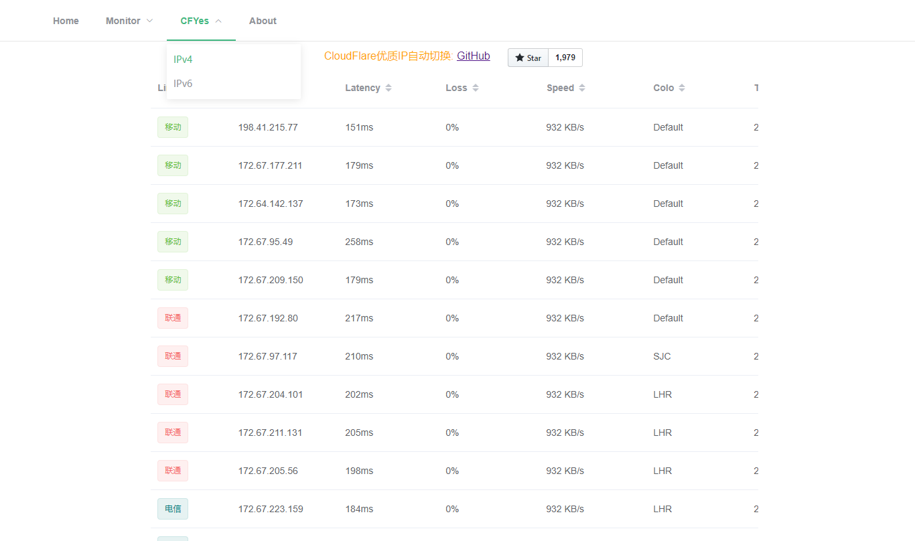Click the Colo column sort icon
This screenshot has height=541, width=915.
tap(682, 88)
